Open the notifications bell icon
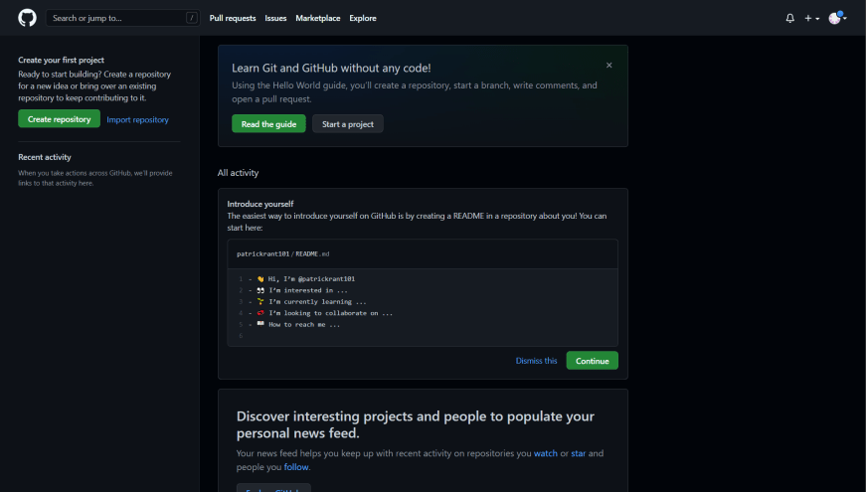Image resolution: width=866 pixels, height=492 pixels. pos(790,18)
